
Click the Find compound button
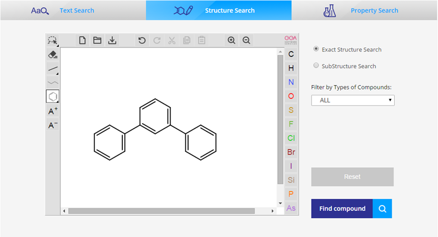click(342, 209)
